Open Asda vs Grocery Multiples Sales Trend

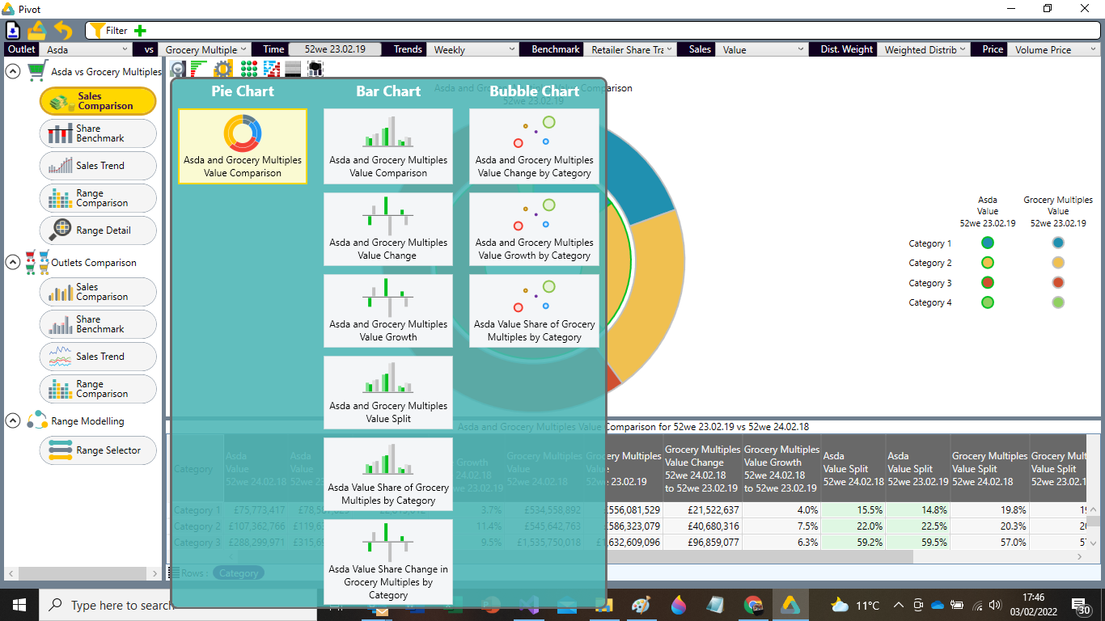click(x=98, y=166)
